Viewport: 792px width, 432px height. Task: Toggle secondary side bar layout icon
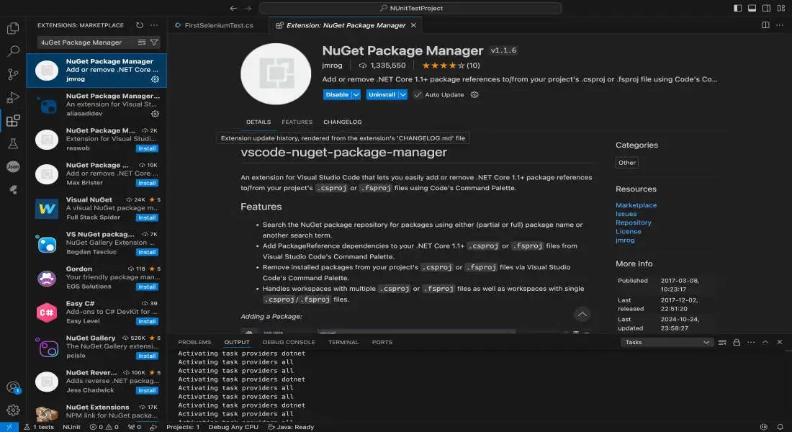click(x=766, y=8)
